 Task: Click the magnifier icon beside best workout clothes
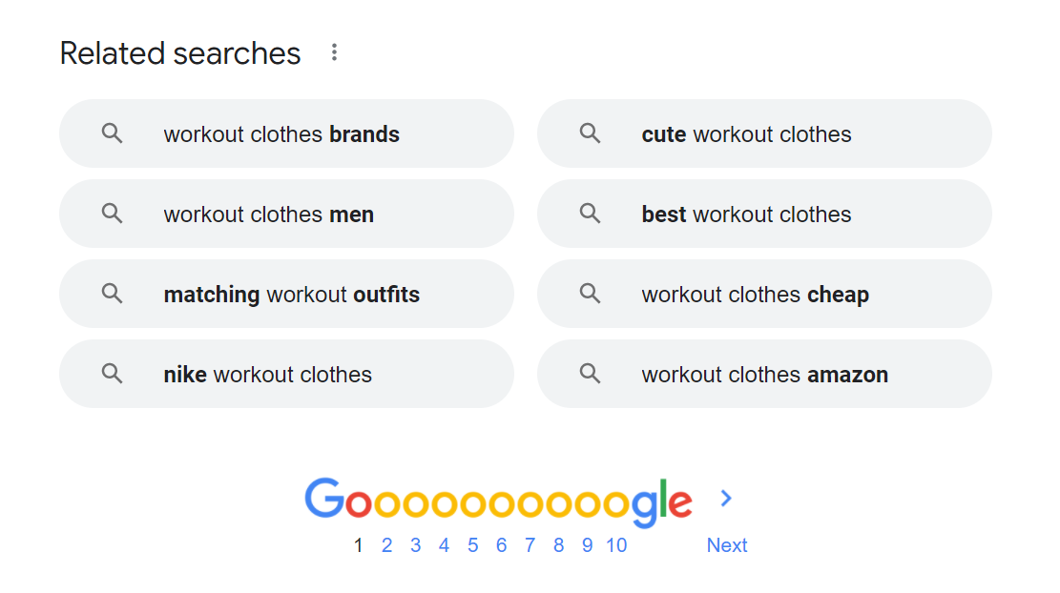coord(590,214)
